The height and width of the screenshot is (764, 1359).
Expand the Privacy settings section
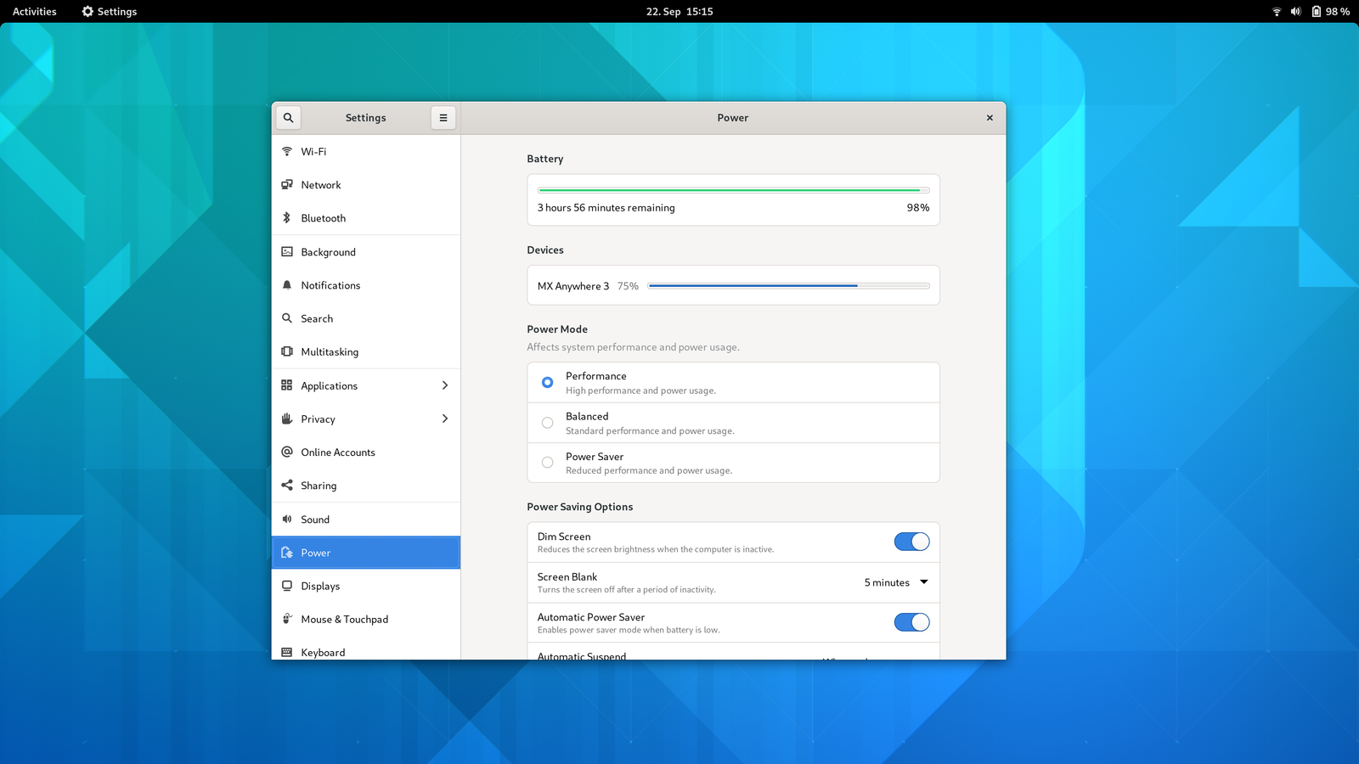tap(444, 419)
